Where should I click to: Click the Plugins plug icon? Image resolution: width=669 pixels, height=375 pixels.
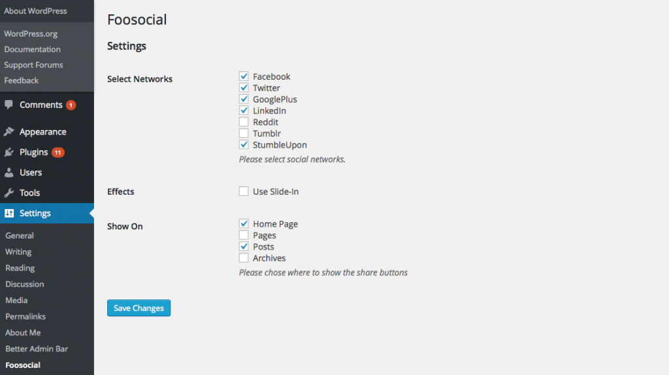[x=8, y=152]
